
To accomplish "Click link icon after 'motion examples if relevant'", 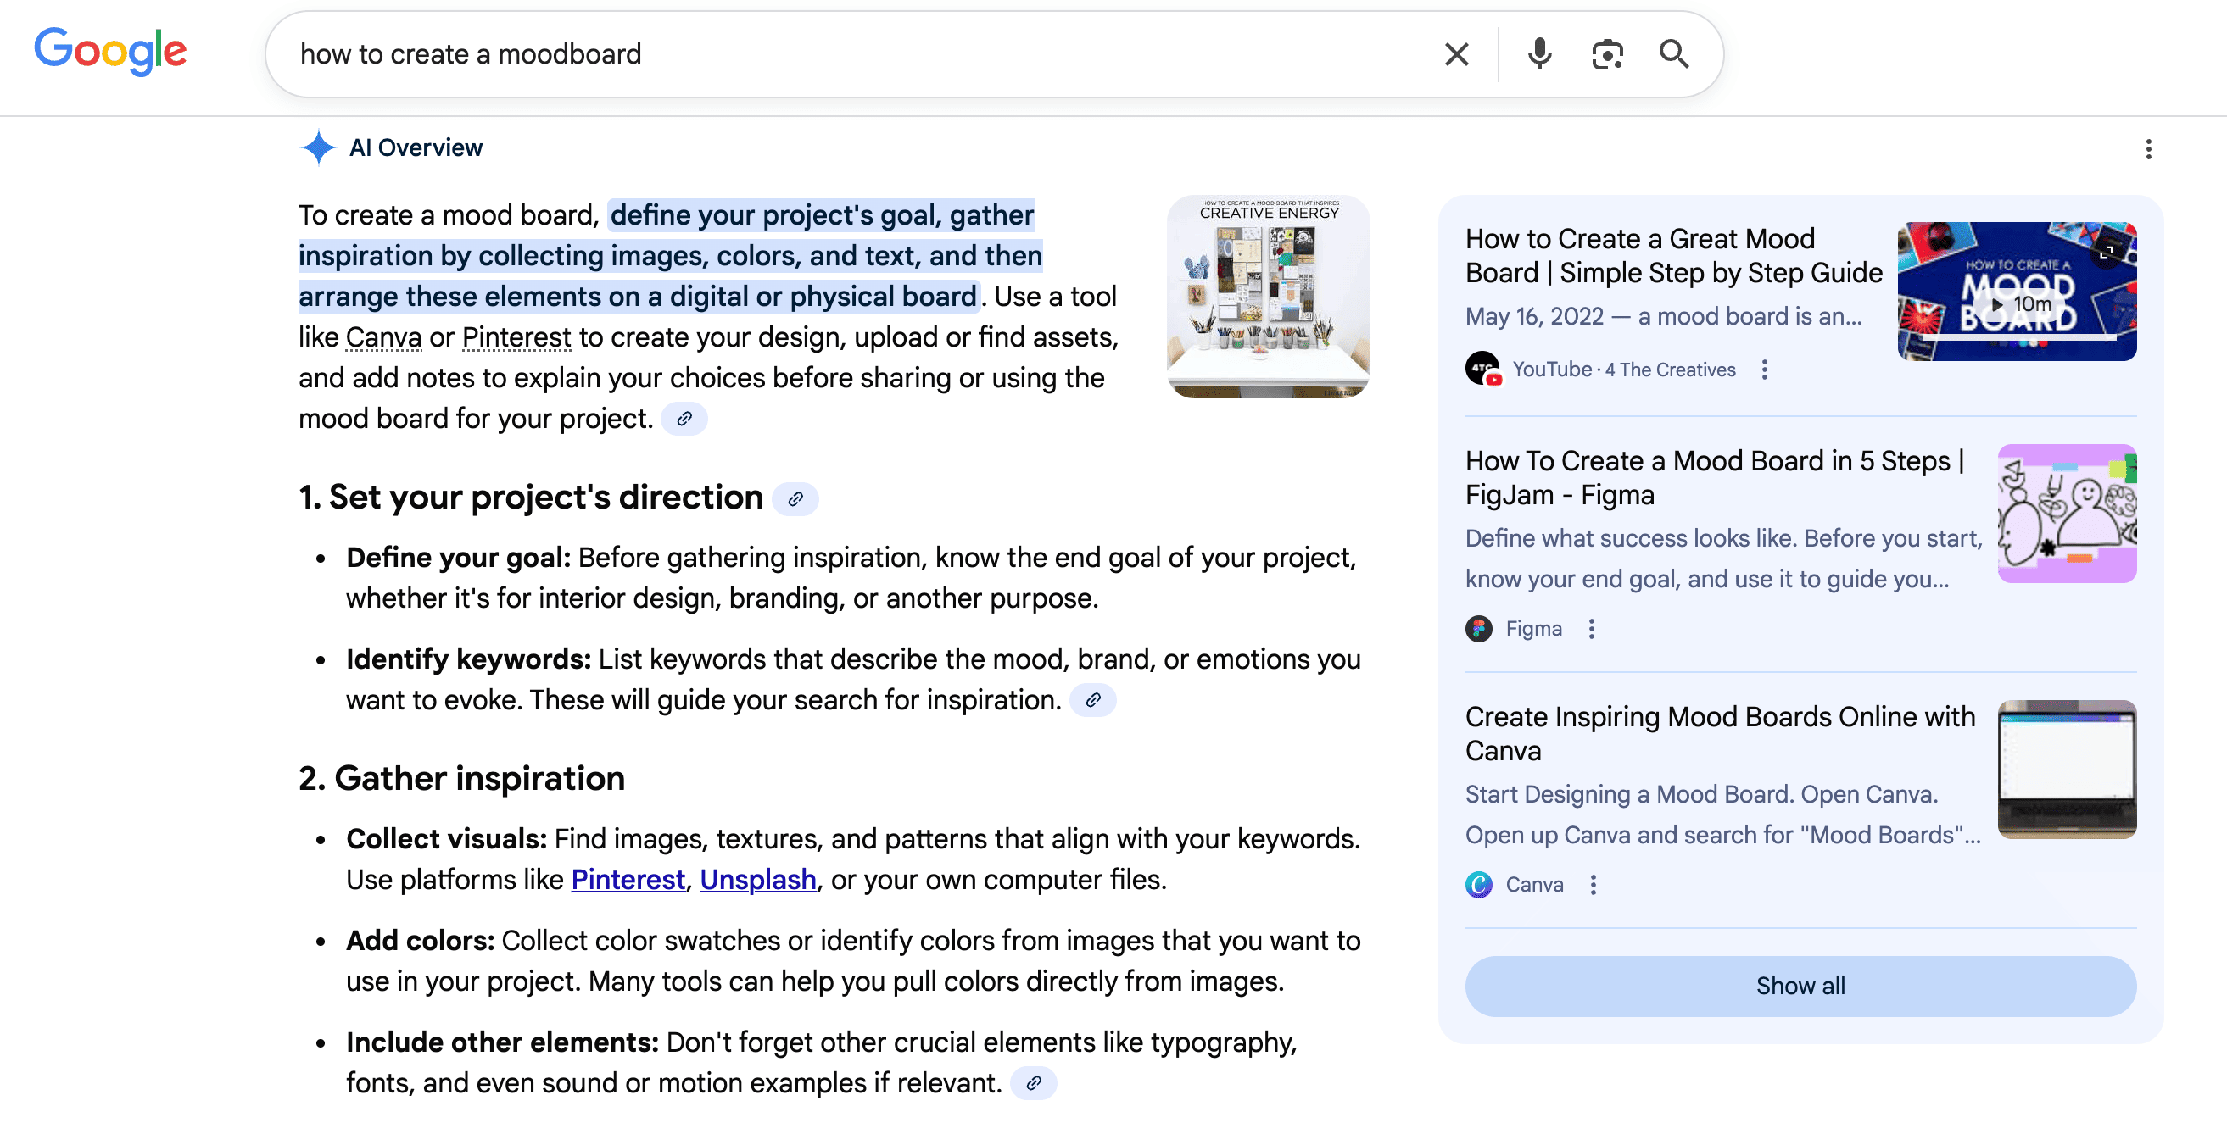I will tap(1033, 1083).
